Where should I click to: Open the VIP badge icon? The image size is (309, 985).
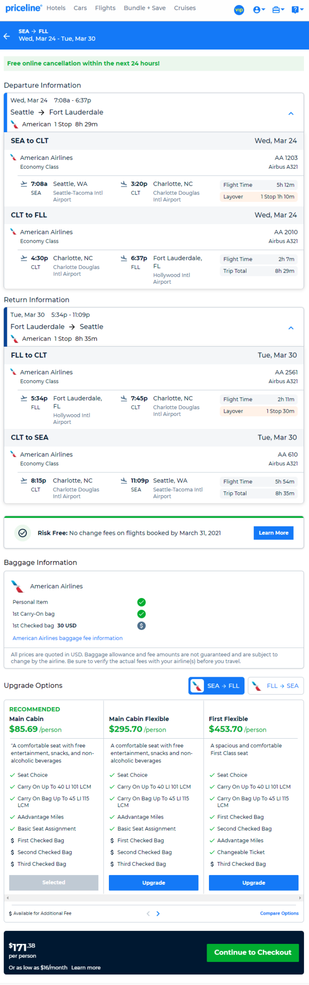[239, 10]
